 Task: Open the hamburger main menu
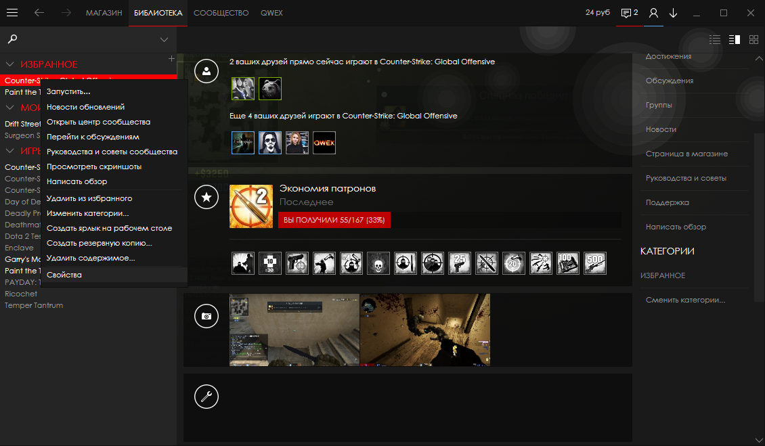pyautogui.click(x=12, y=13)
